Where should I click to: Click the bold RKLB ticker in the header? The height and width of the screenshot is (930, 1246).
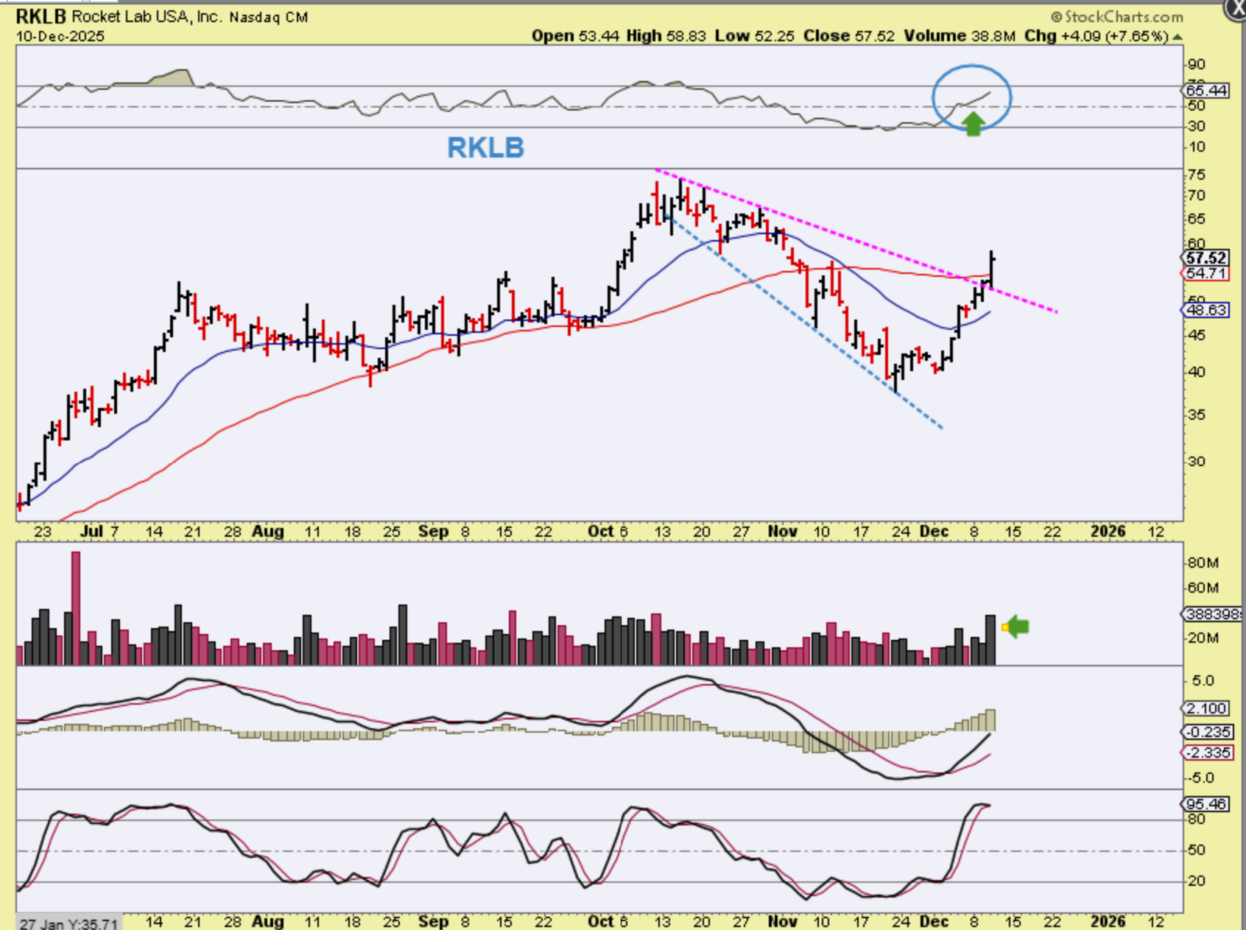41,16
